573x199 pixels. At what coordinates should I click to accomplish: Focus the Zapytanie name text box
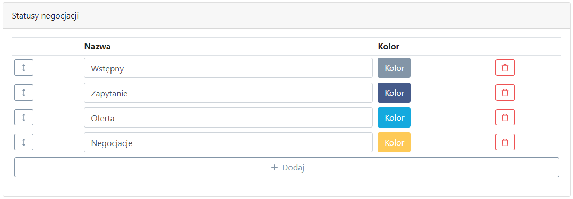228,93
